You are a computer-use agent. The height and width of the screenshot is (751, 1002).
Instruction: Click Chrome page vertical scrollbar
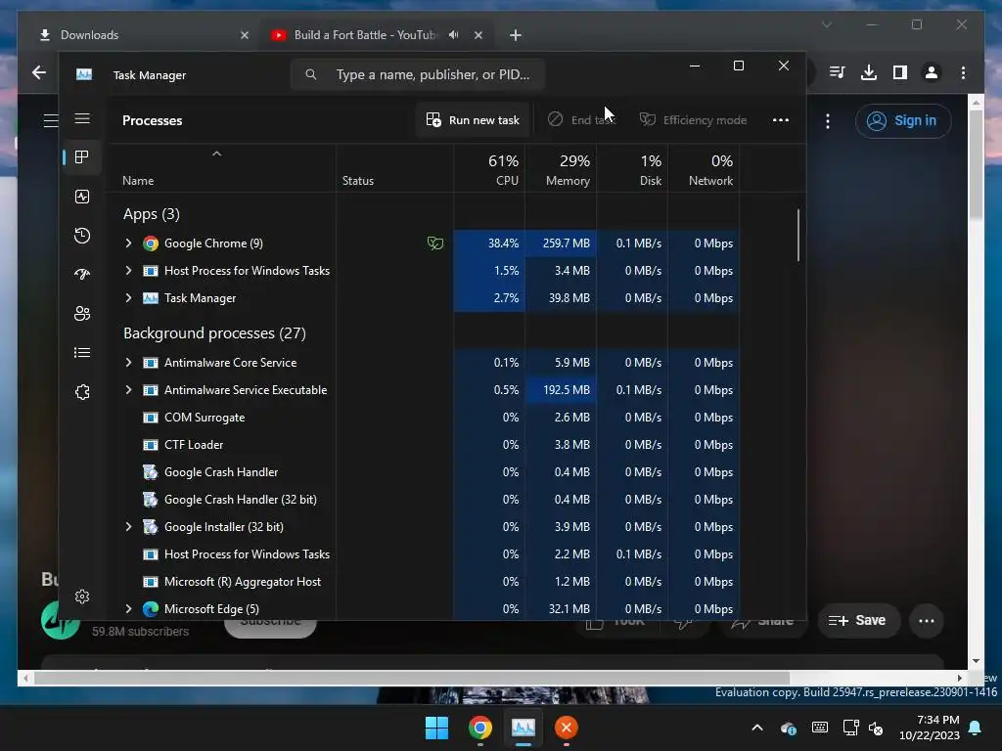click(x=976, y=163)
